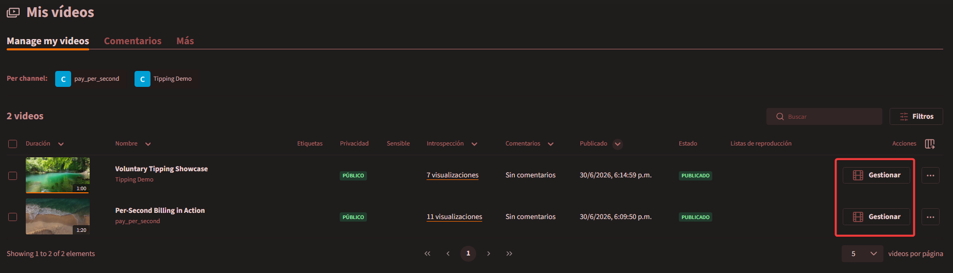Open the 7 visualizaciones link
The height and width of the screenshot is (273, 953).
pos(453,175)
